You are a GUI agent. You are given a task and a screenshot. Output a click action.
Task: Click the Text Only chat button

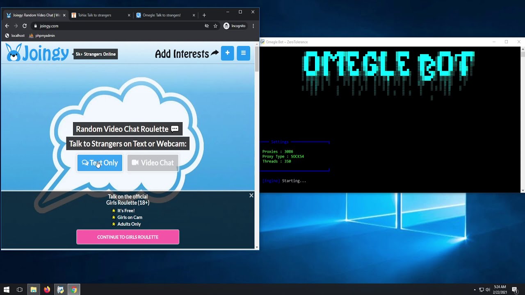[100, 163]
